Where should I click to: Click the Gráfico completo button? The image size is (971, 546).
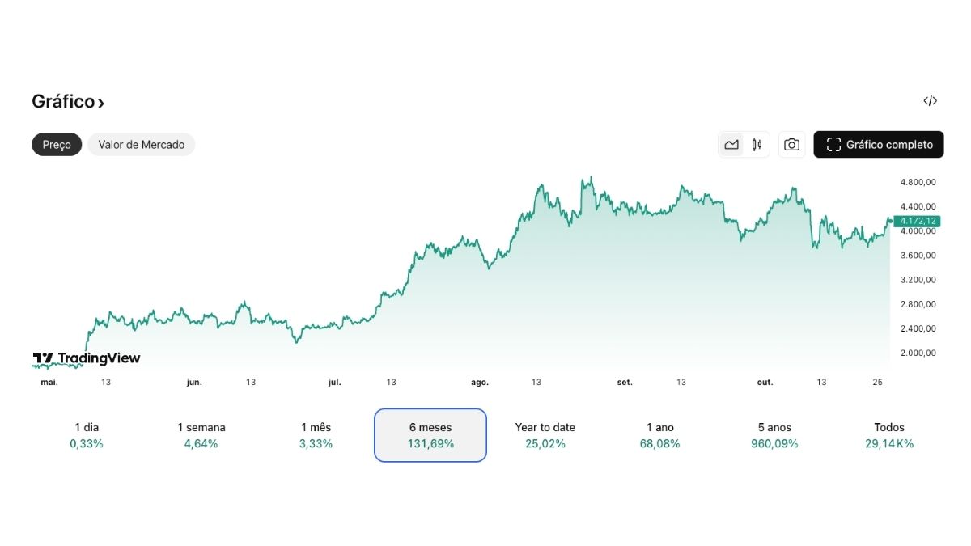(879, 144)
